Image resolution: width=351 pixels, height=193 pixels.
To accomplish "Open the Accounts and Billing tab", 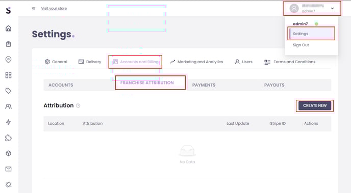I will click(135, 62).
